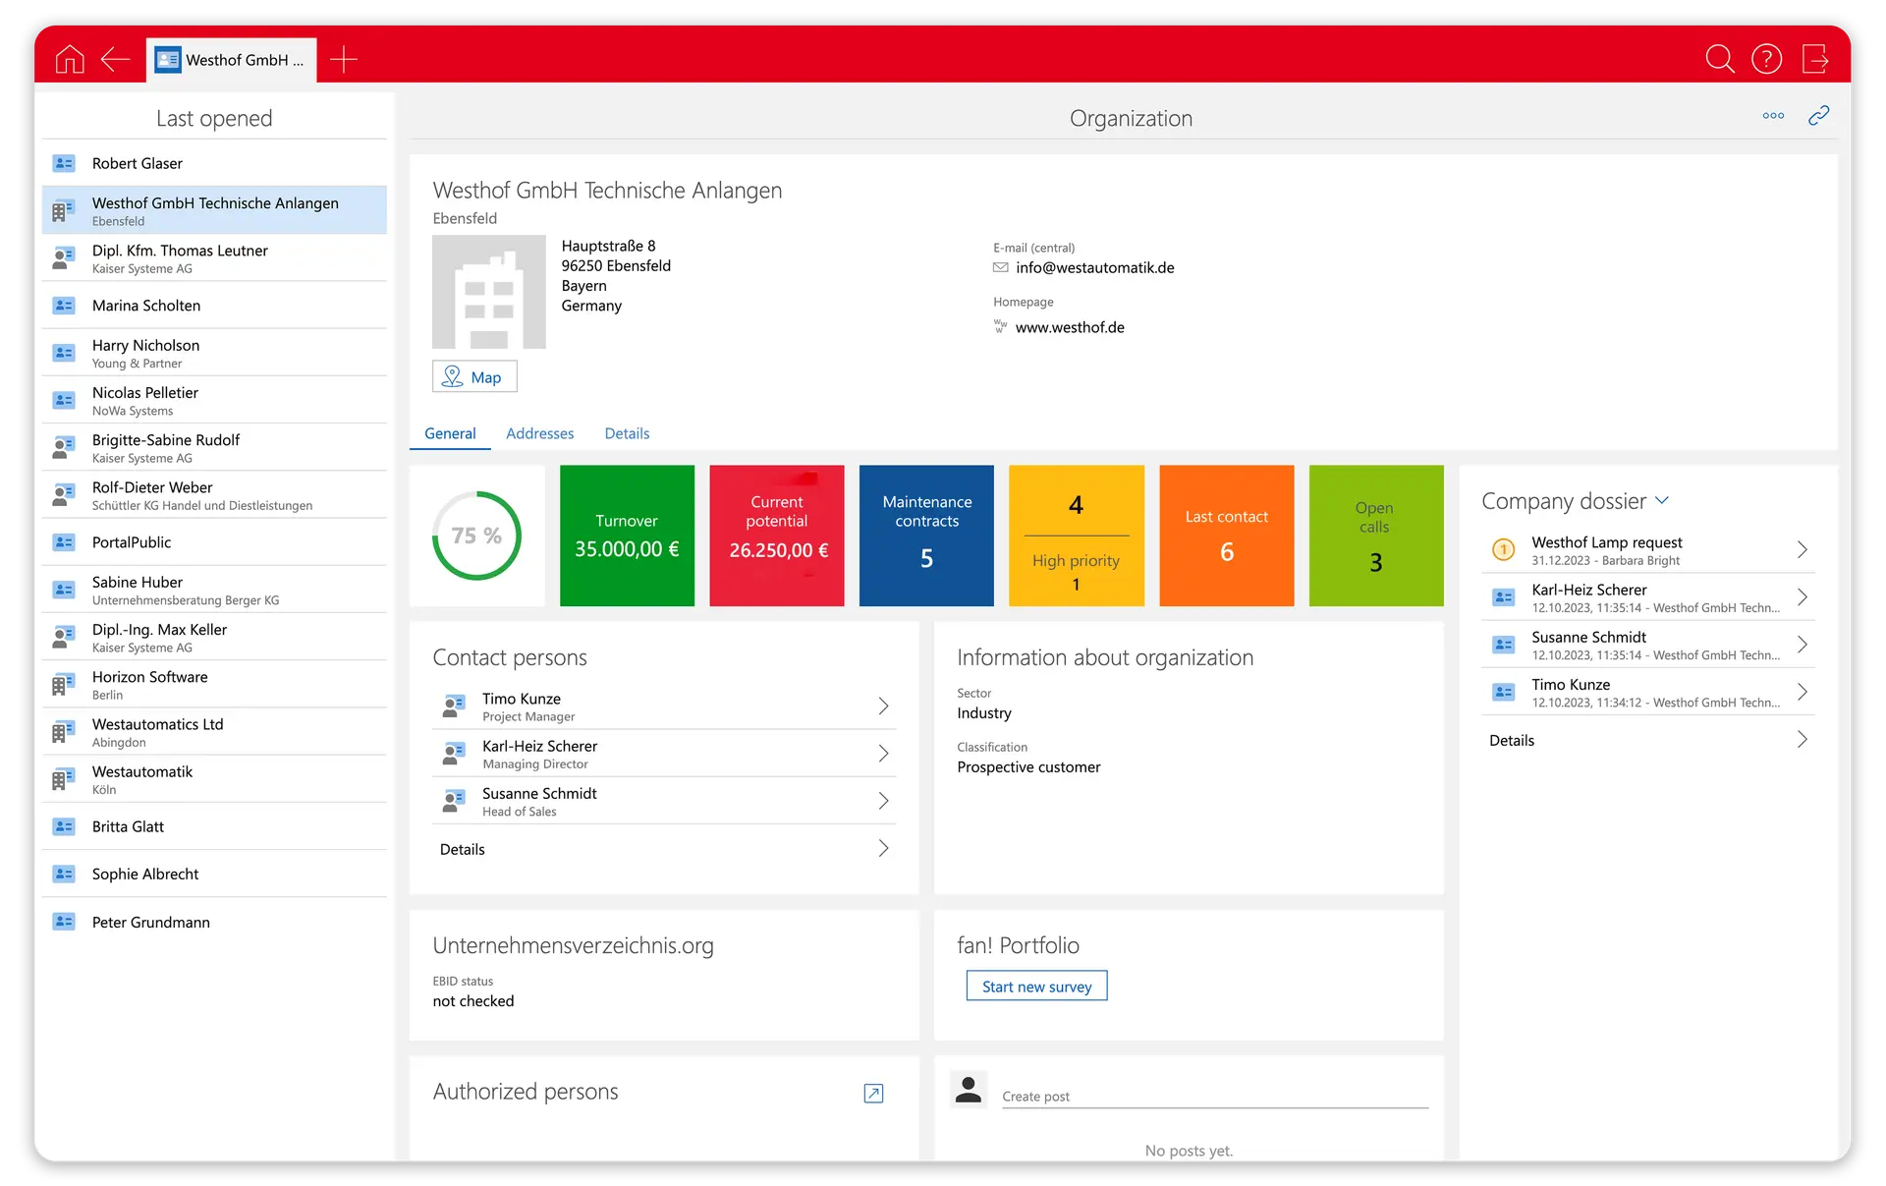This screenshot has height=1186, width=1886.
Task: Open help via question mark icon
Action: [x=1766, y=60]
